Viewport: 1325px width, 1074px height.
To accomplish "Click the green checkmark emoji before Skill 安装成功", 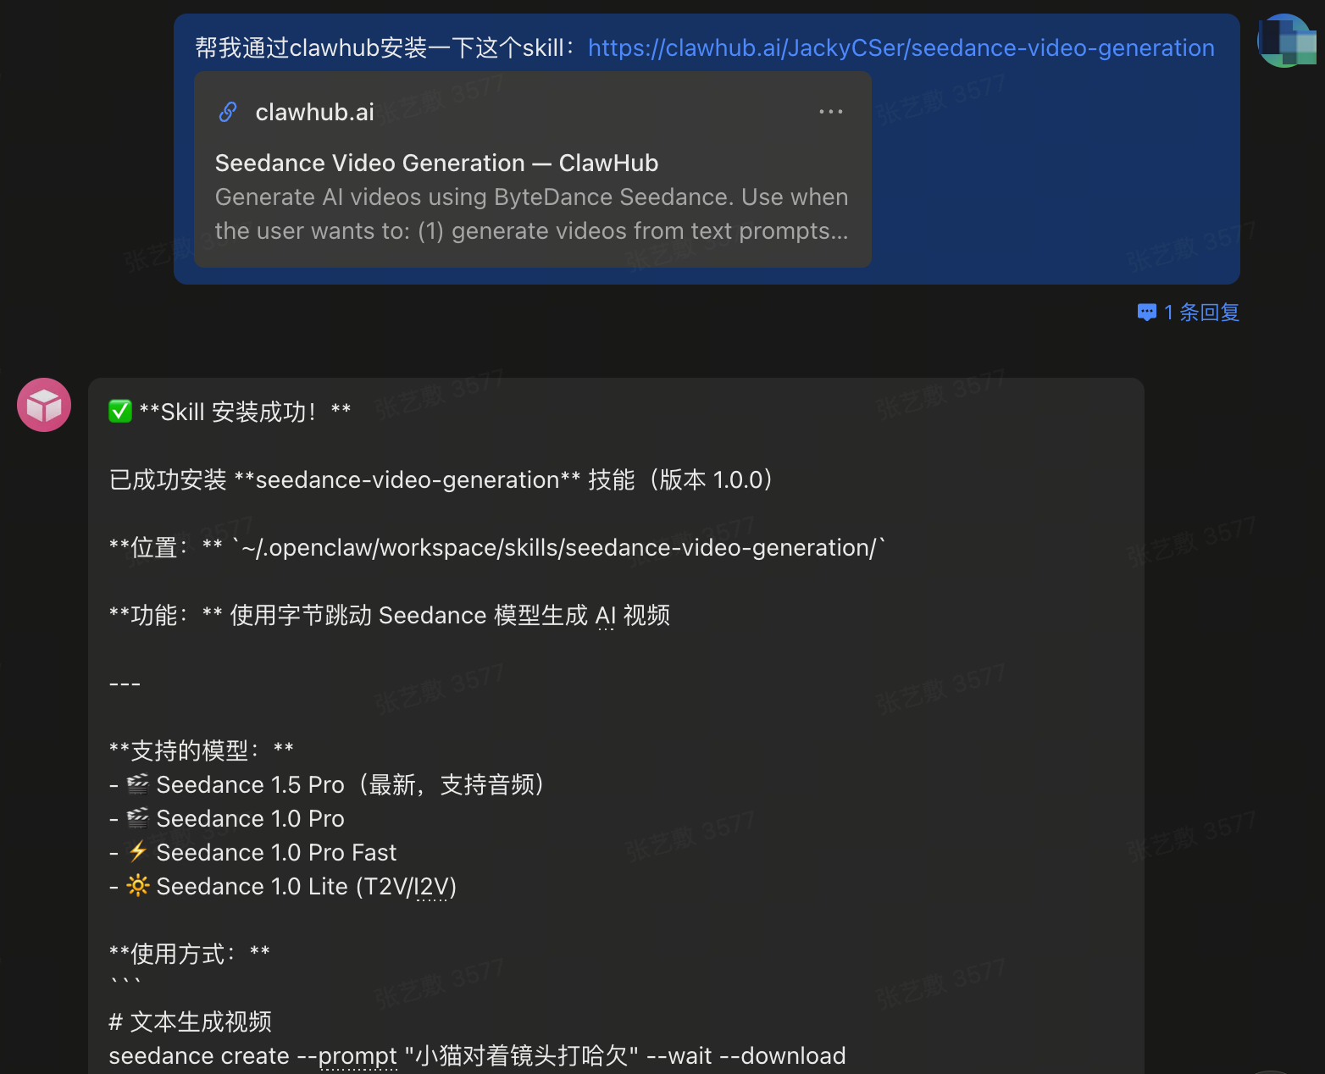I will [119, 411].
